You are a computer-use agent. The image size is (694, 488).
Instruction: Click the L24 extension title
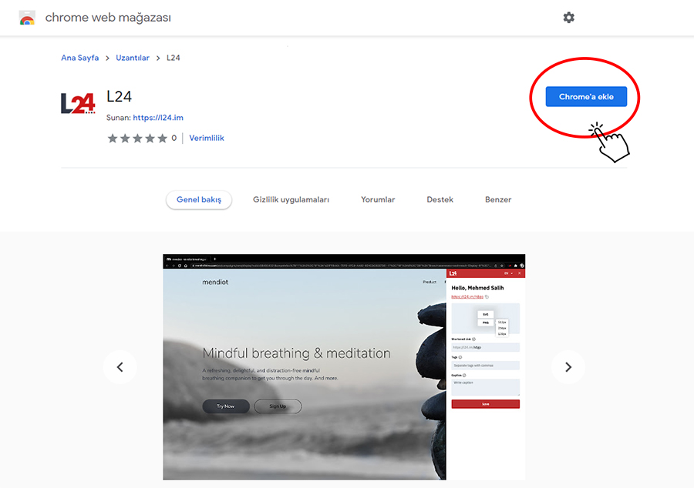(x=119, y=96)
